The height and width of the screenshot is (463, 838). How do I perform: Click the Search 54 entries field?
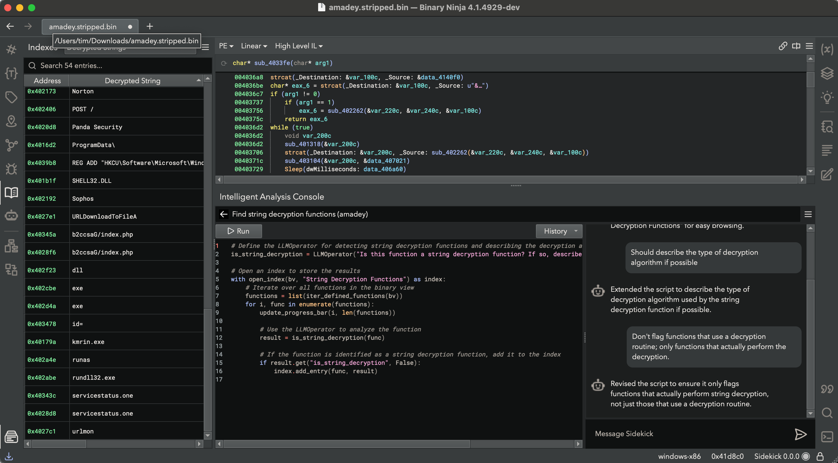coord(118,65)
